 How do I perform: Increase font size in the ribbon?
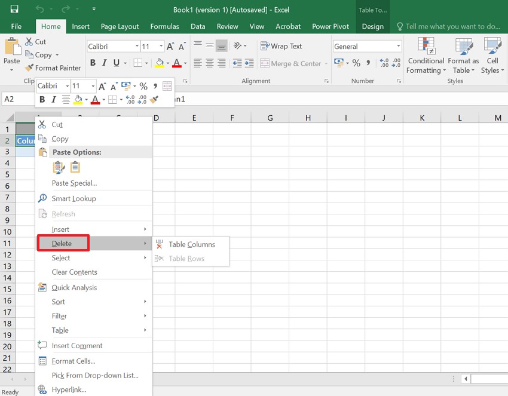(170, 47)
